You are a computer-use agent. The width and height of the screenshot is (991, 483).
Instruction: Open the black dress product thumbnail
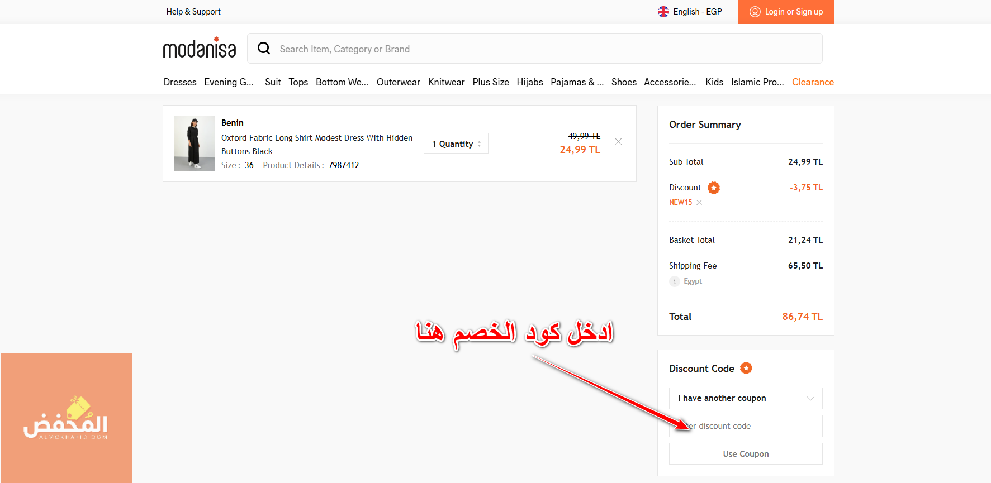194,144
